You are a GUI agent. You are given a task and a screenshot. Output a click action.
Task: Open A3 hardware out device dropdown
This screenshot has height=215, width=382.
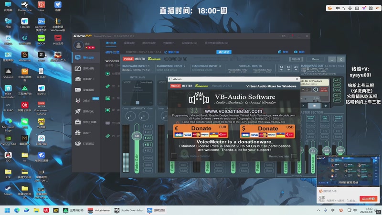point(296,68)
